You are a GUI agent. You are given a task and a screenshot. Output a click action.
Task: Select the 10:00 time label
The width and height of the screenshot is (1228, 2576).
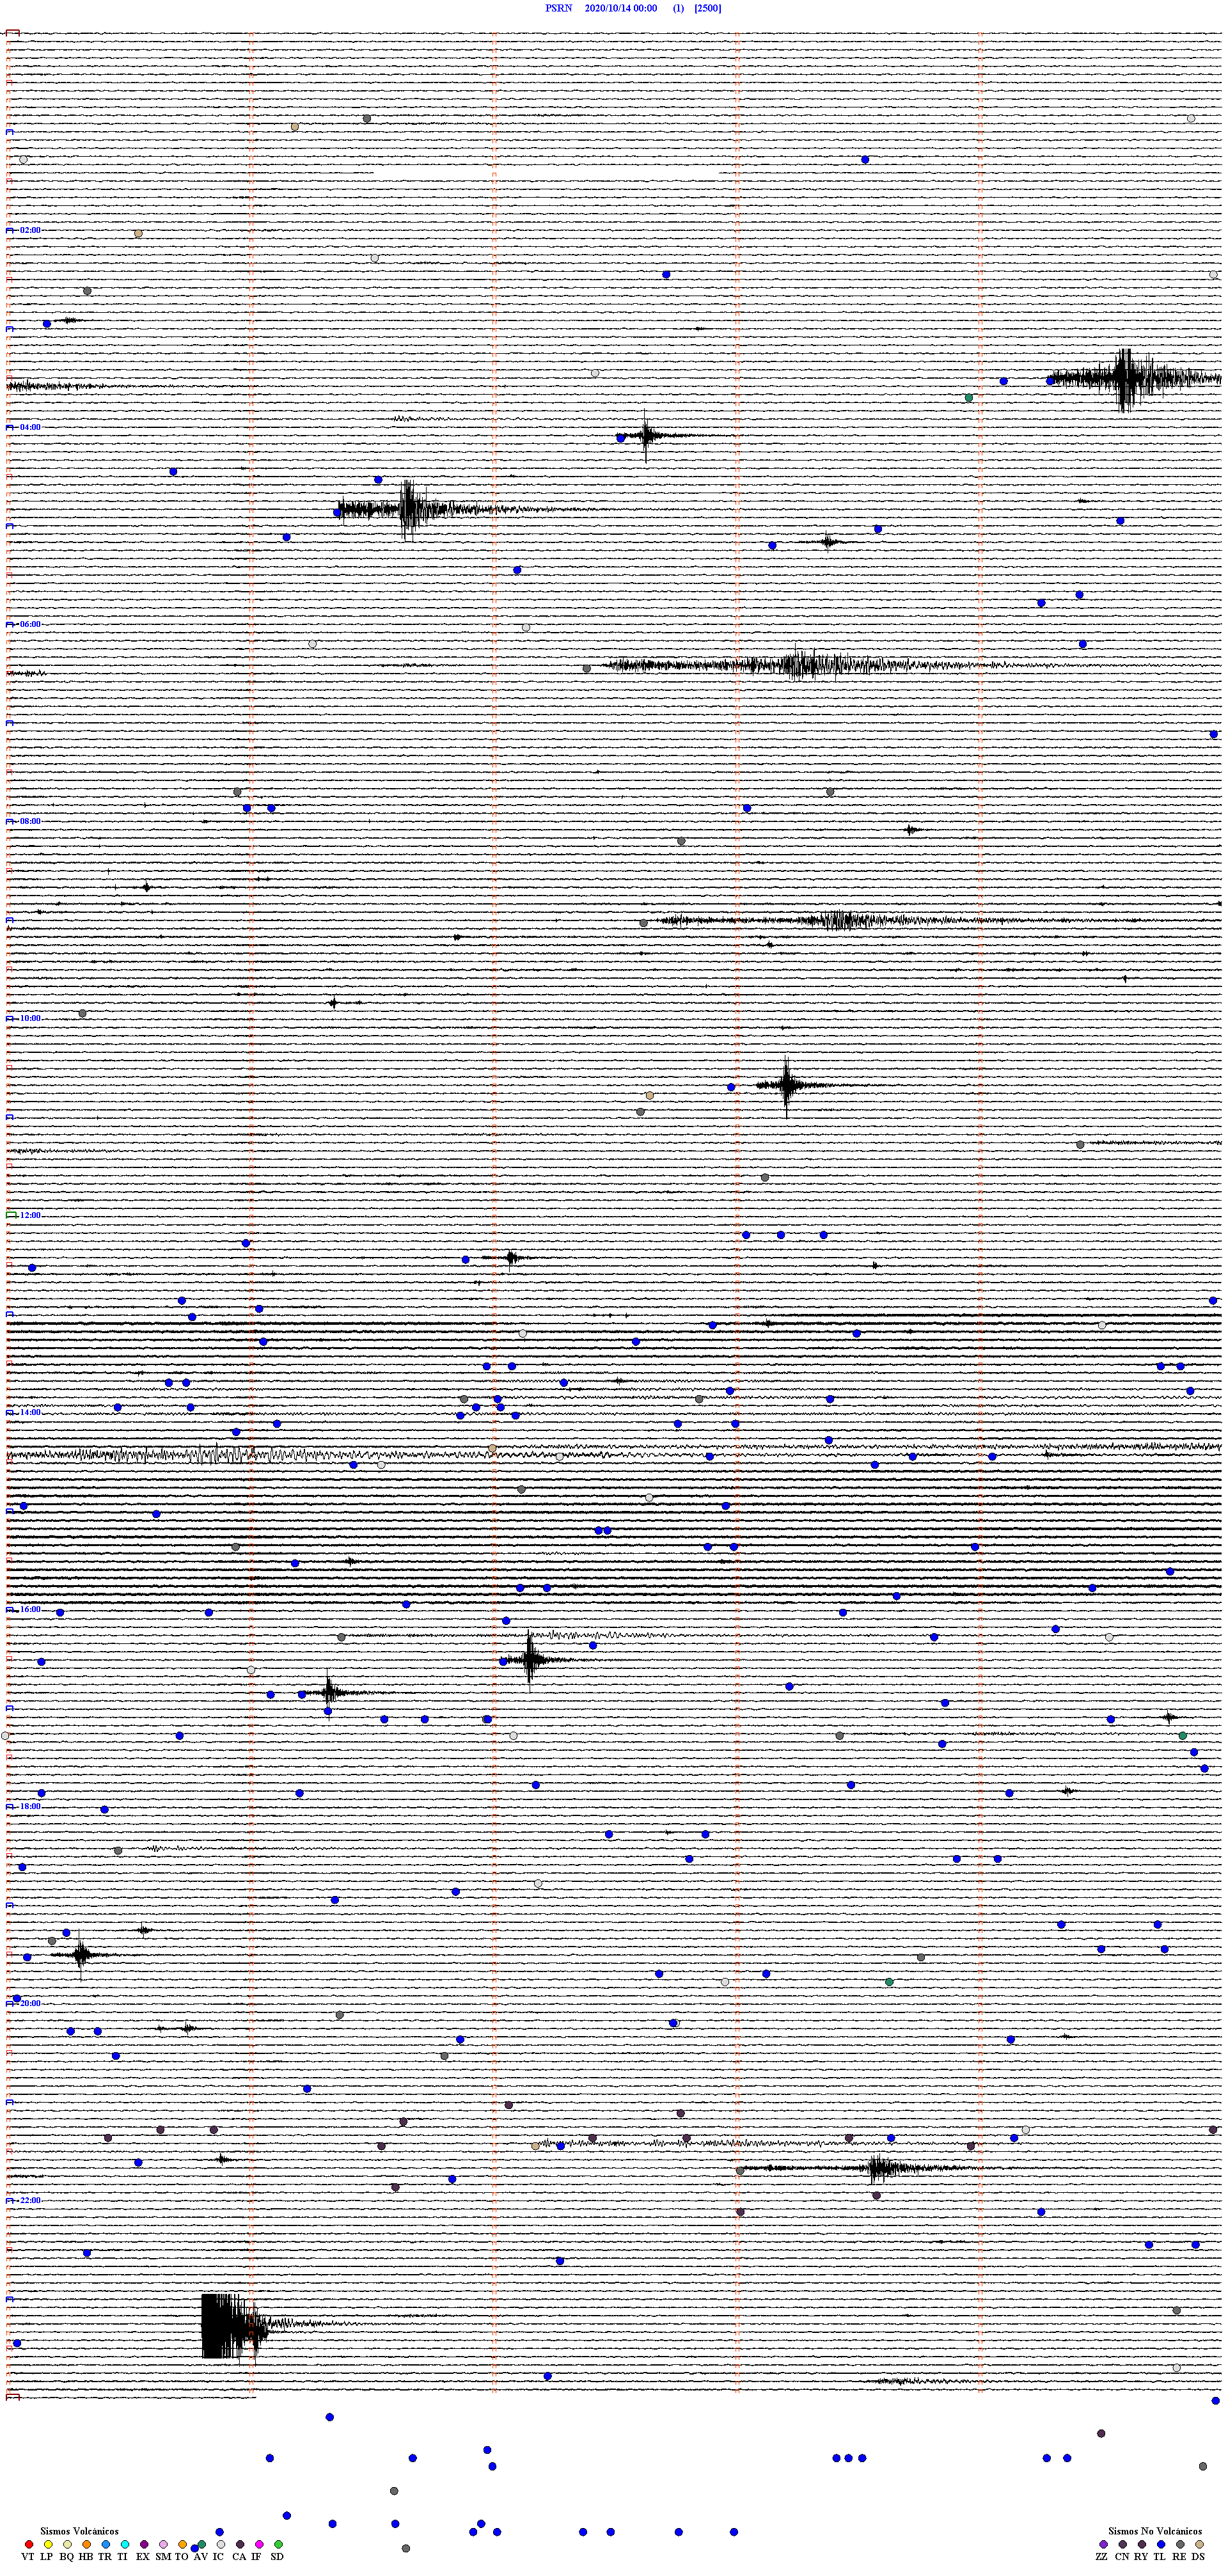click(30, 1018)
